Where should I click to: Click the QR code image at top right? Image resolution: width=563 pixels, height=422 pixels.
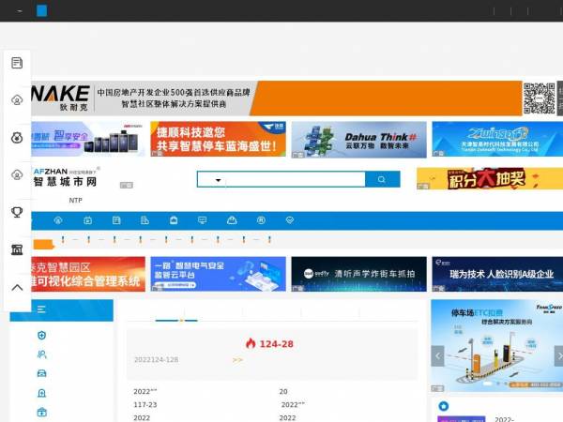(x=539, y=98)
